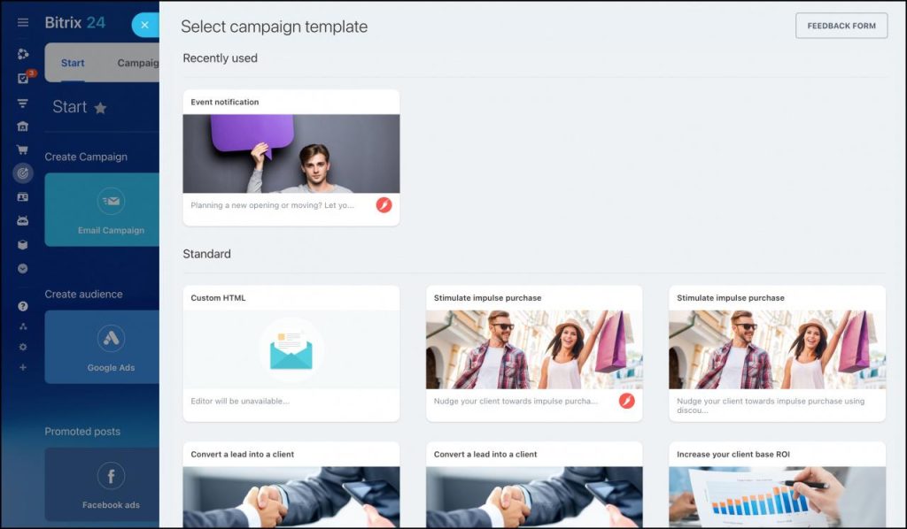The image size is (907, 529).
Task: Choose the Increase your client base ROI template
Action: click(777, 485)
